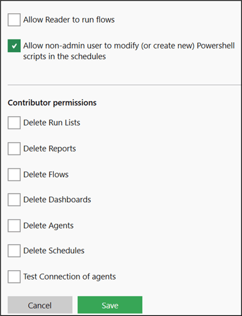Click the 'Test Connection of agents' label text

[70, 276]
